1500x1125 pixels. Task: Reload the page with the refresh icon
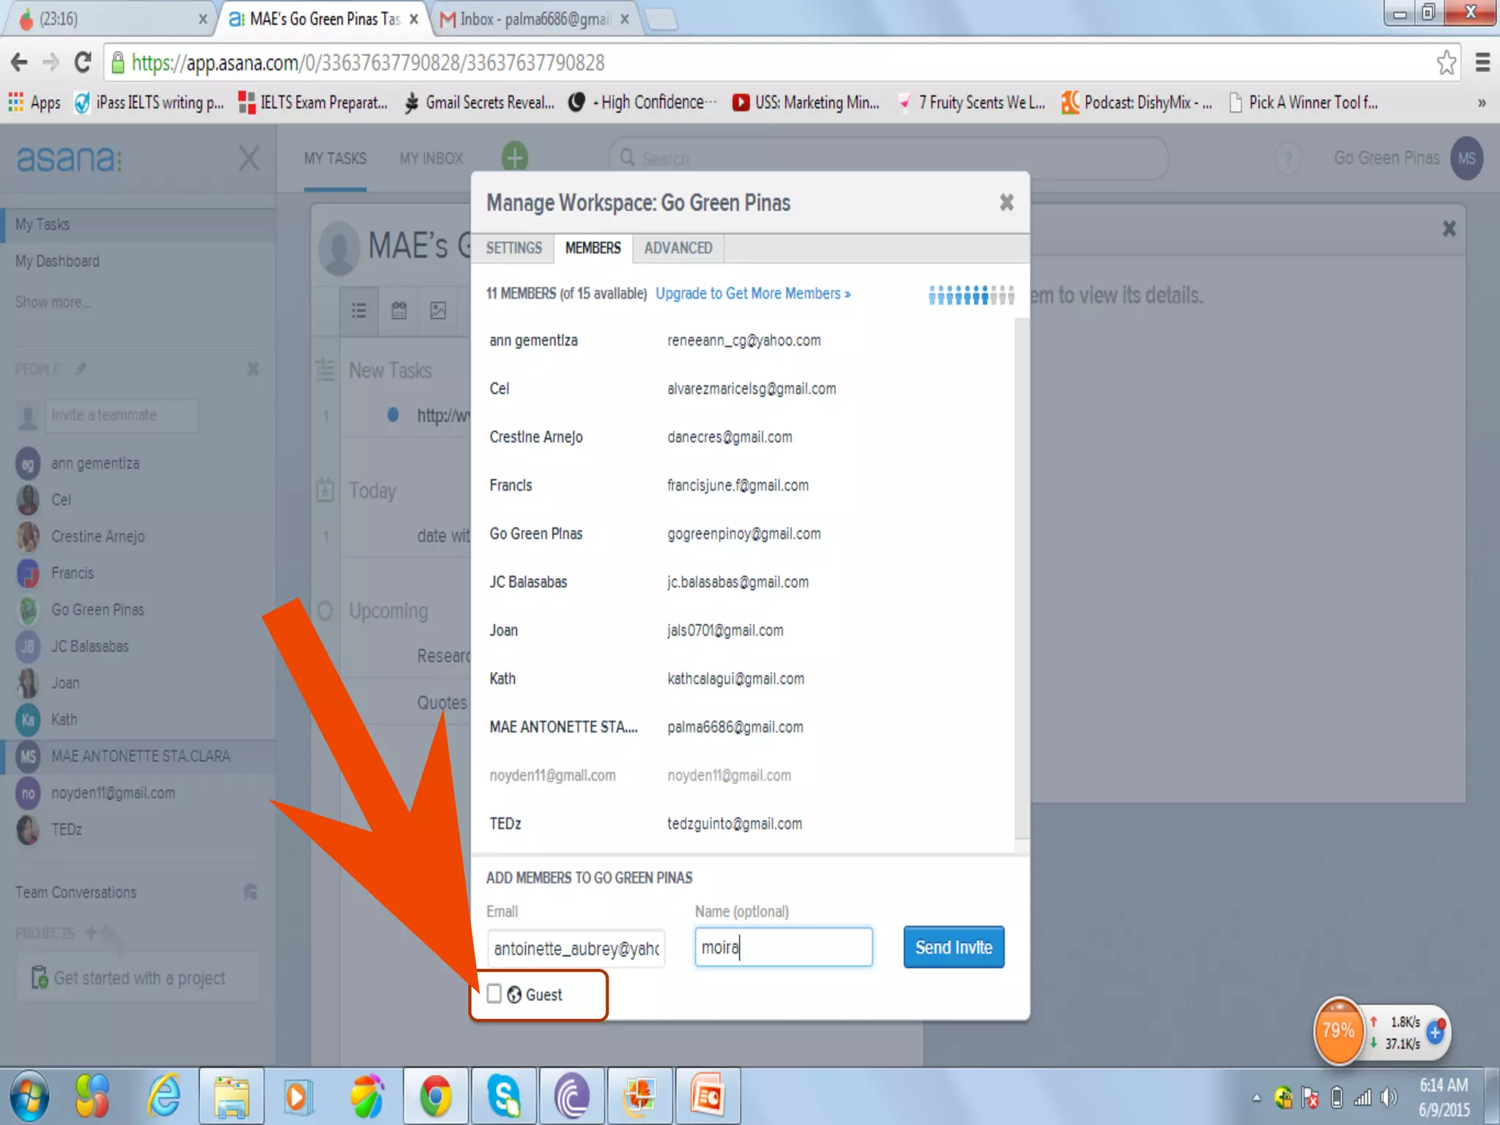(83, 63)
